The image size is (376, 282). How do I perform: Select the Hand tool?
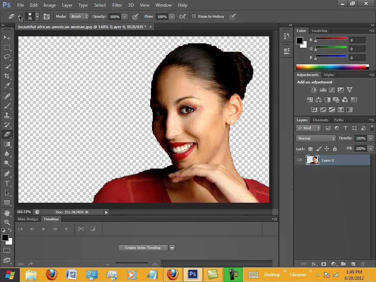[7, 213]
